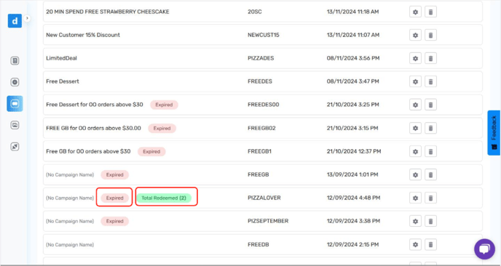The image size is (501, 266).
Task: Open settings gear for FREEDB coupon
Action: tap(415, 245)
